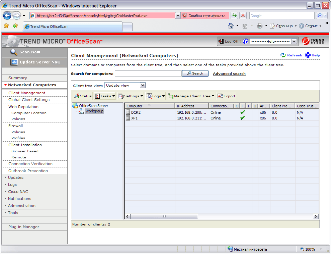Start Google search with magnifier icon
This screenshot has width=331, height=254.
(319, 15)
